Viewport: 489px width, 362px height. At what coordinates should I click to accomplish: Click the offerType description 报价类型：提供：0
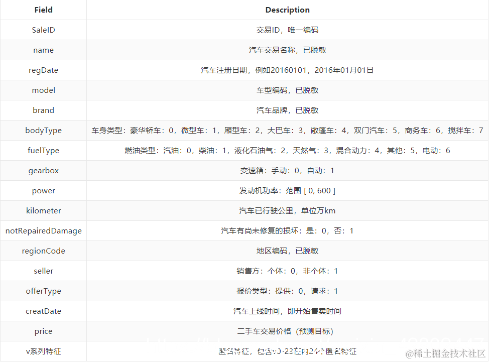[287, 291]
